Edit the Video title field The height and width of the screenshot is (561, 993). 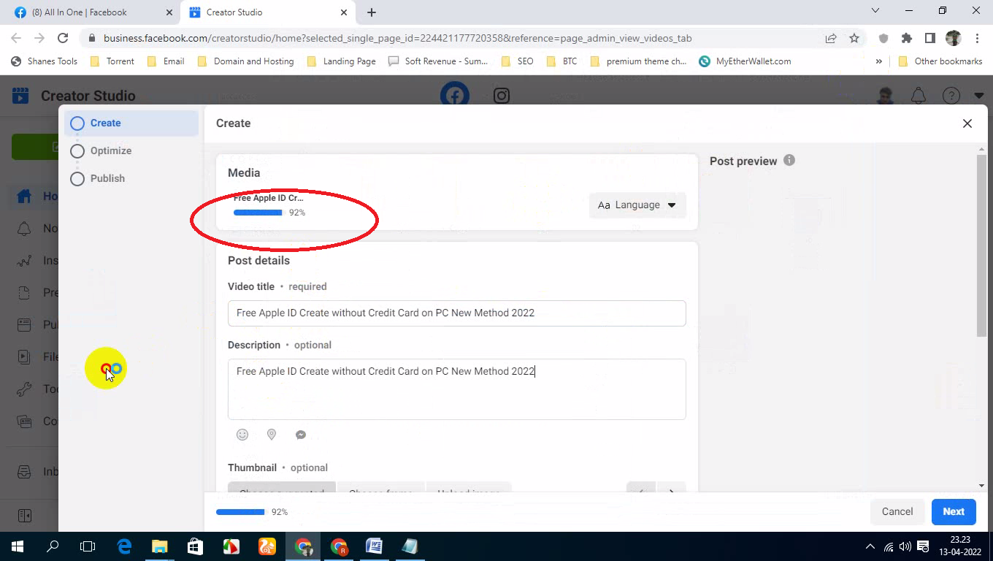[x=457, y=313]
